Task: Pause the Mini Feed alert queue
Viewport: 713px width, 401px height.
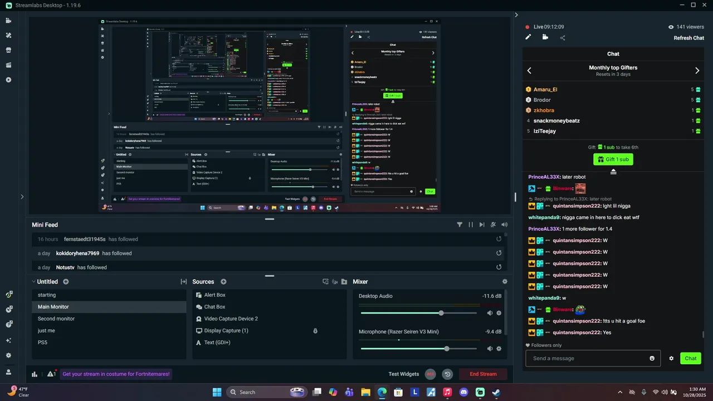Action: (x=471, y=224)
